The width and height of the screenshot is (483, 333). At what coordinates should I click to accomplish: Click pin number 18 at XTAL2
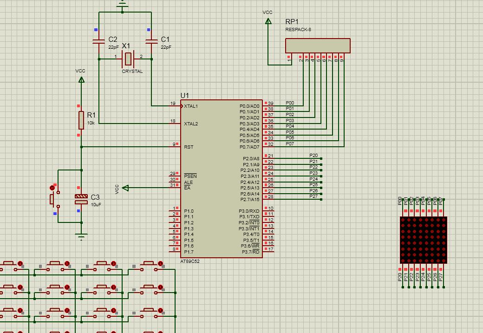pyautogui.click(x=173, y=121)
